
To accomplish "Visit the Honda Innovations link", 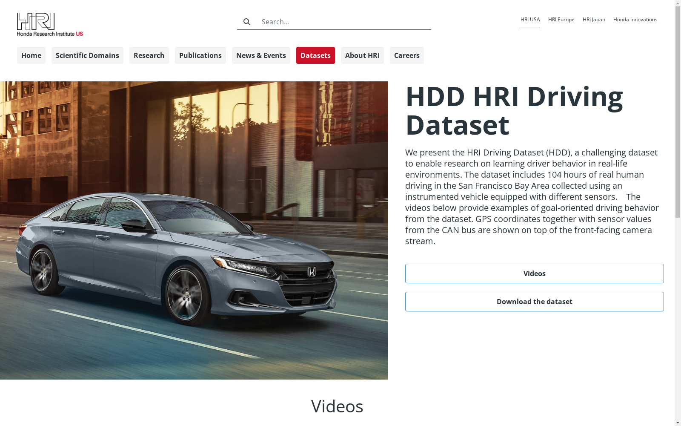I will tap(635, 20).
